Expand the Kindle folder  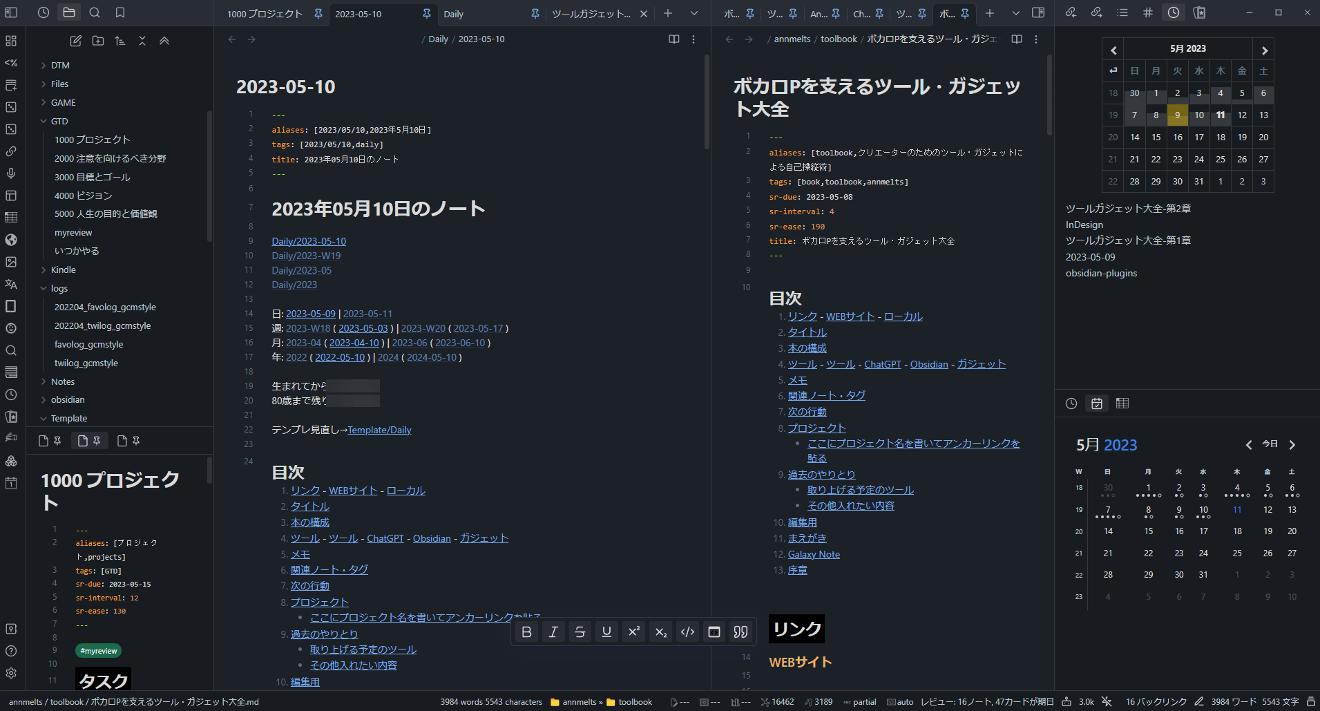pyautogui.click(x=63, y=269)
